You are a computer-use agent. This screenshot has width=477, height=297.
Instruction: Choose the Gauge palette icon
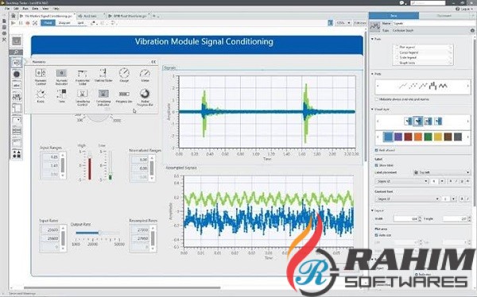[x=124, y=73]
